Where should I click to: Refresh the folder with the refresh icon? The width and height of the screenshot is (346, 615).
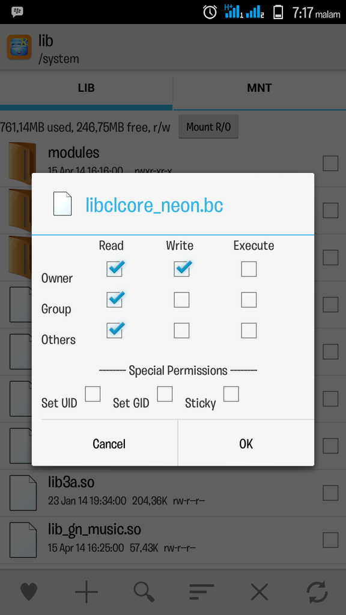tap(317, 592)
